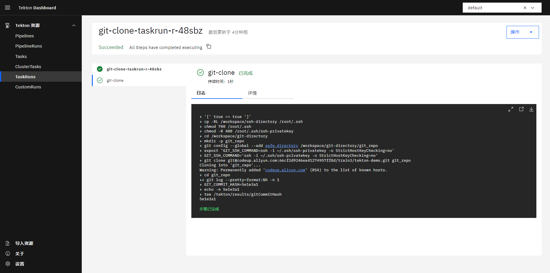The image size is (550, 273).
Task: Click the 'GIT_COMMIT_HASH=5e1e3a1' log line
Action: 229,185
